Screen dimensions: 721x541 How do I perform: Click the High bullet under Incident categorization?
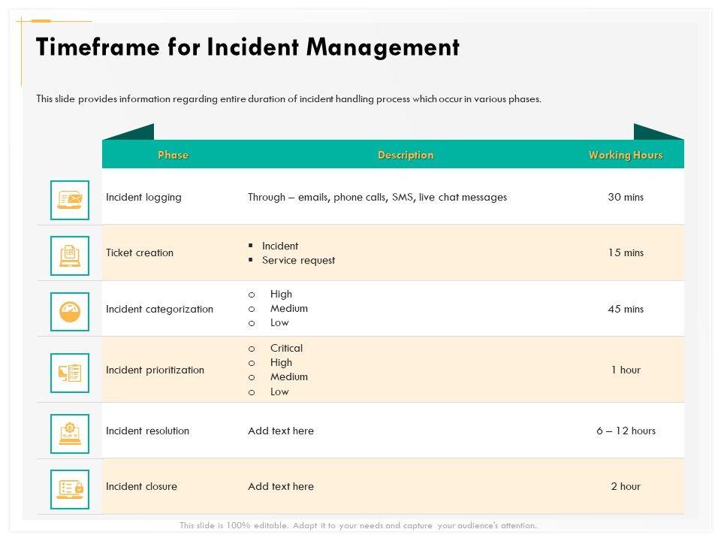[x=281, y=294]
